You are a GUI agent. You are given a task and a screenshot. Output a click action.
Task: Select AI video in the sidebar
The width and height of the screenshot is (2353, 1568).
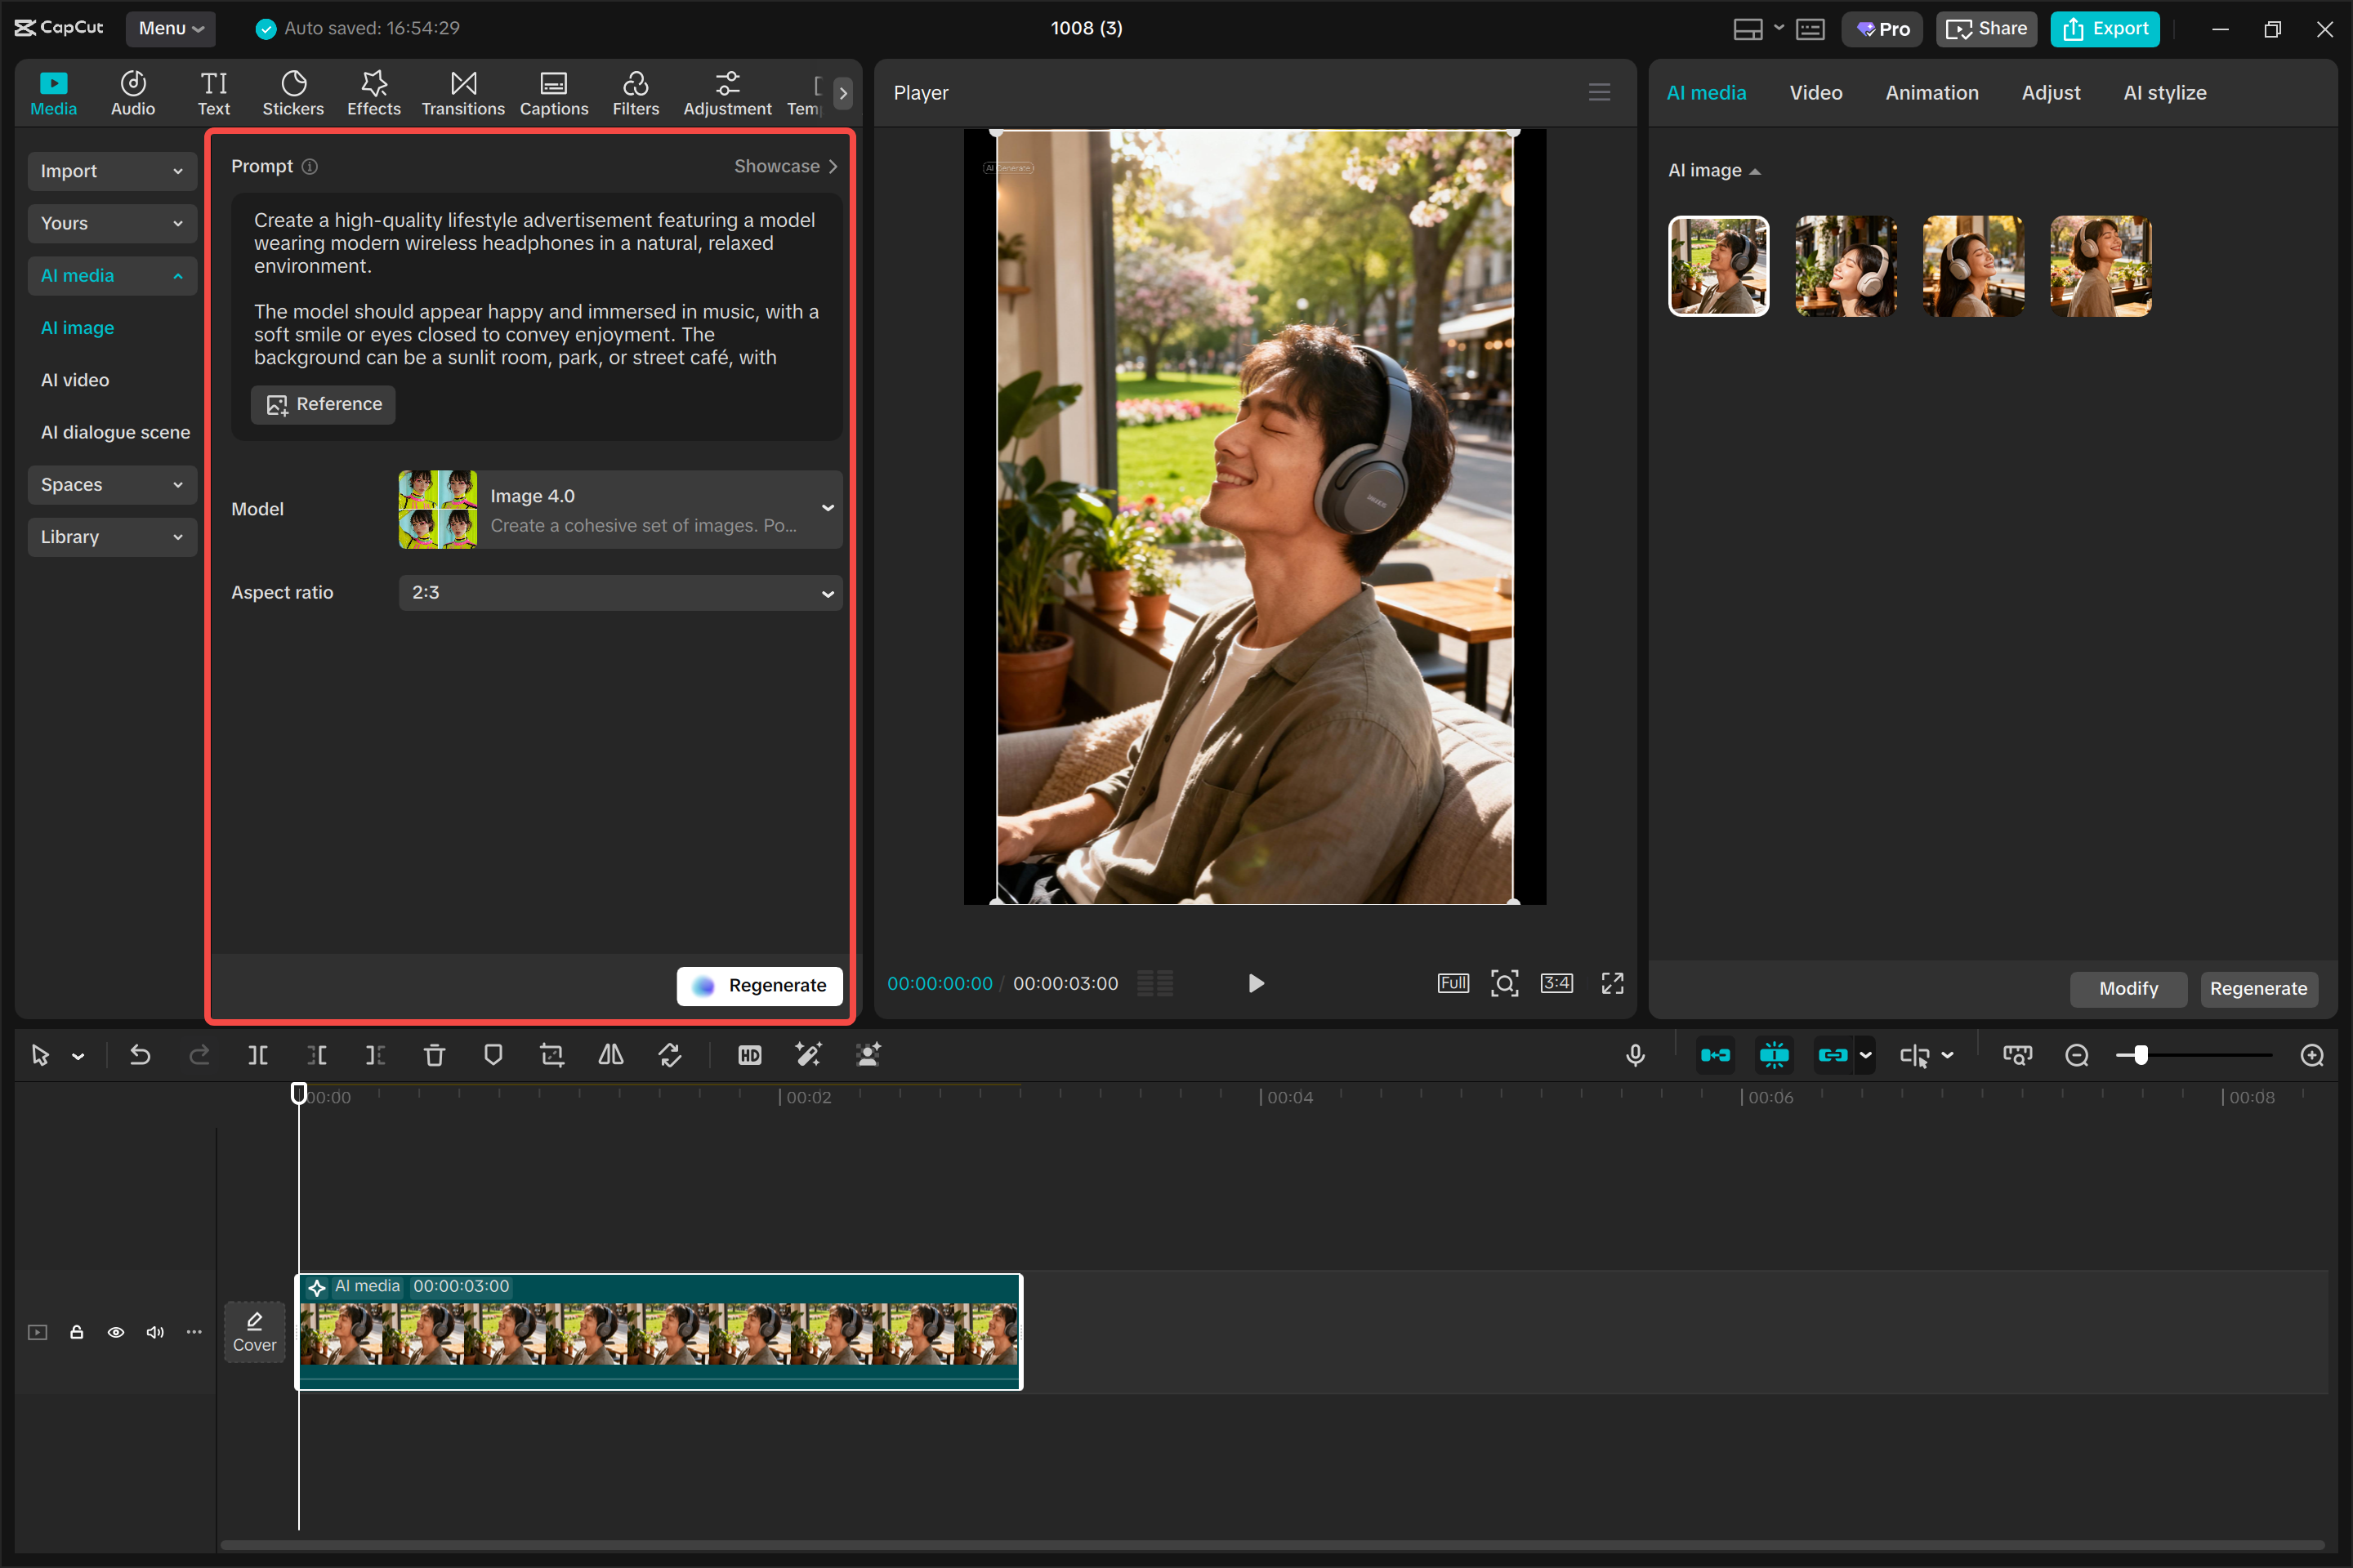pyautogui.click(x=75, y=380)
